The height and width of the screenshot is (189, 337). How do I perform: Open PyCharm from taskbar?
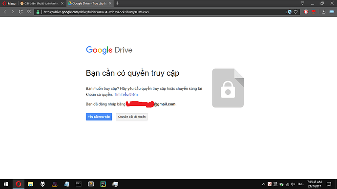(103, 184)
